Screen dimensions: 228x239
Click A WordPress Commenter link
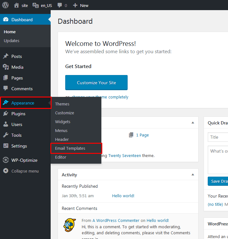116,220
